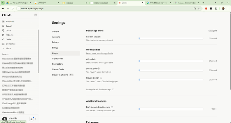Image resolution: width=231 pixels, height=123 pixels.
Task: Click the Claude Design usage bar
Action: pos(171,80)
